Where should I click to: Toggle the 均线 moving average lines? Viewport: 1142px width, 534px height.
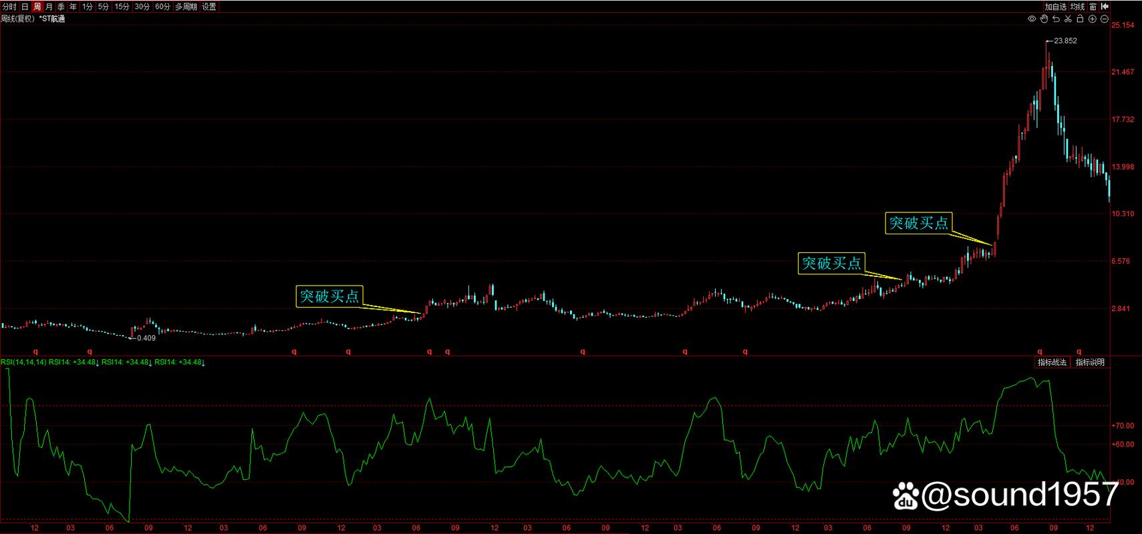pyautogui.click(x=1077, y=7)
